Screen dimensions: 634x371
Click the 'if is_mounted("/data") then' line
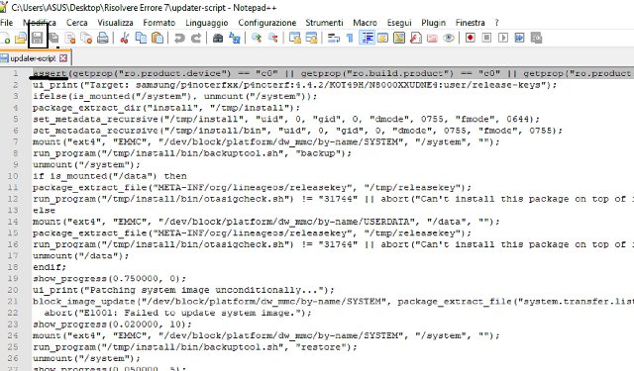pyautogui.click(x=110, y=176)
